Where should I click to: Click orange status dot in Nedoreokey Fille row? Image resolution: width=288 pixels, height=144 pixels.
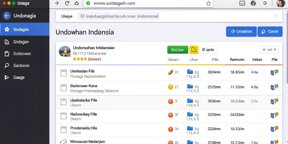pos(170,115)
